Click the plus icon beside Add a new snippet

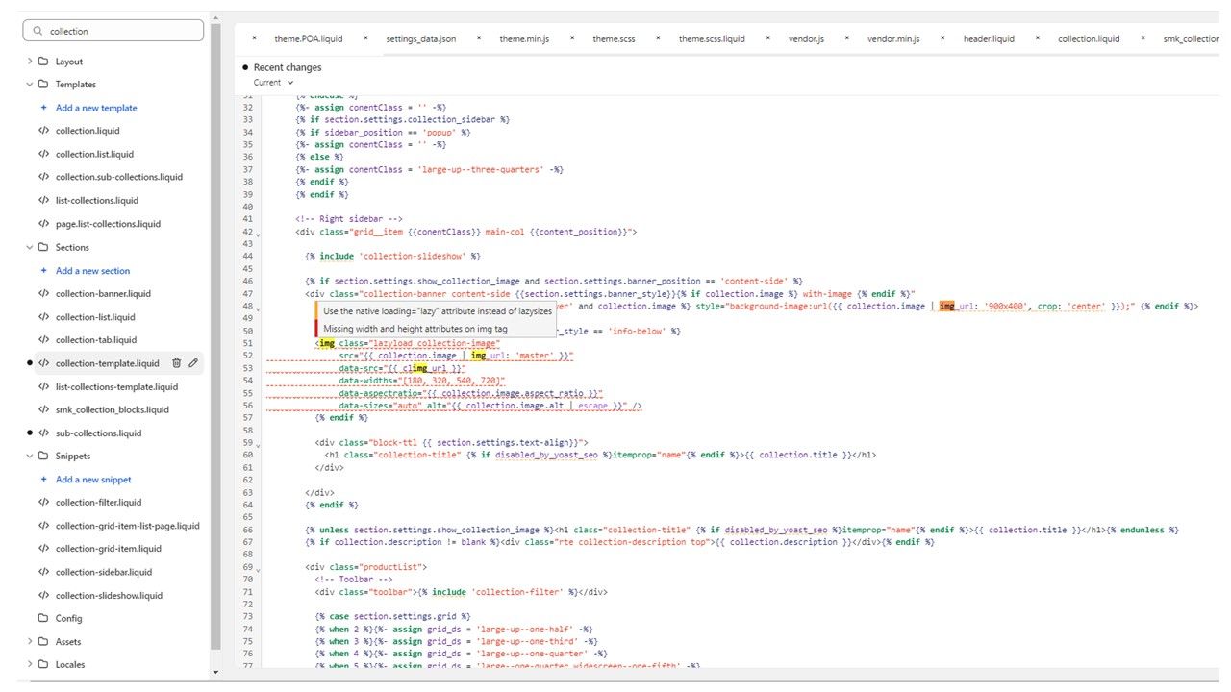(x=43, y=480)
